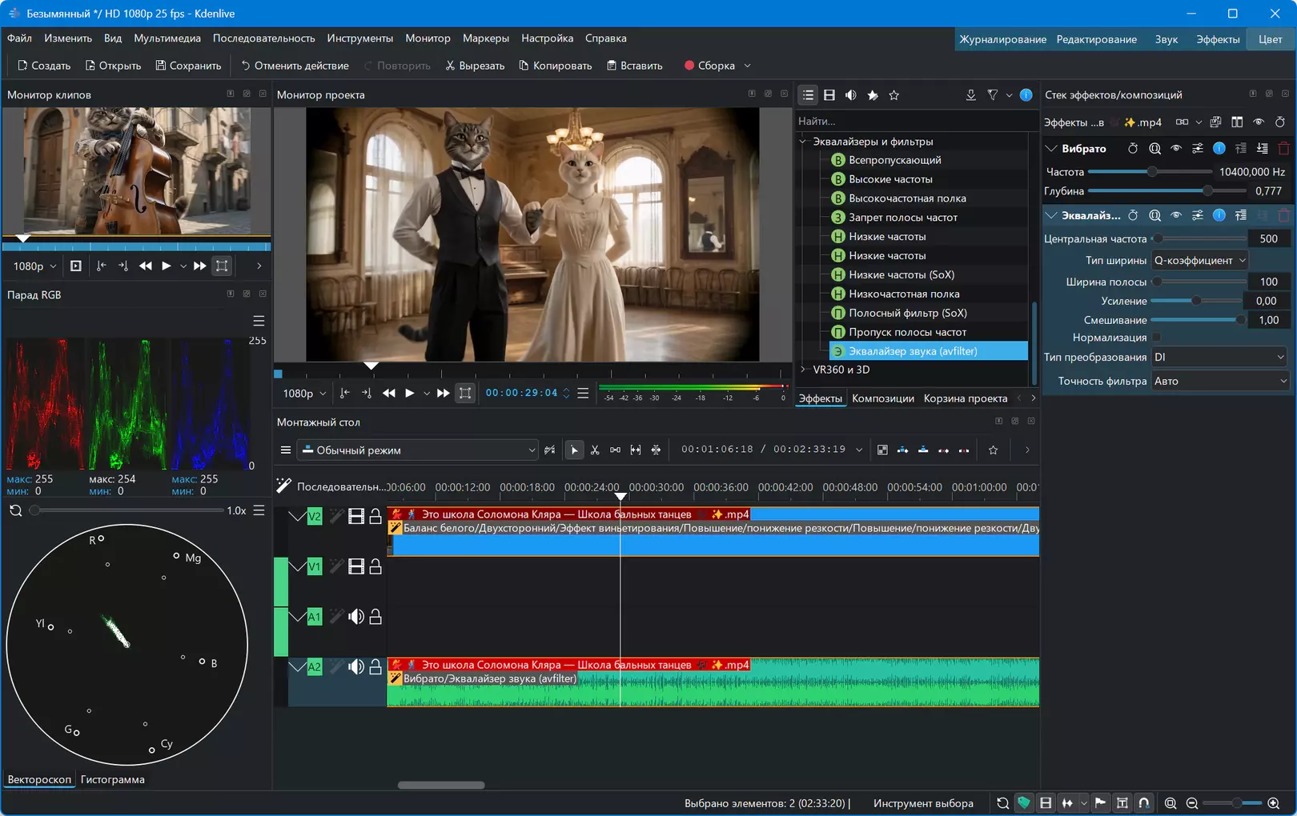Screen dimensions: 1297x816
Task: Zoom in timeline using status bar magnifier
Action: pyautogui.click(x=1274, y=803)
